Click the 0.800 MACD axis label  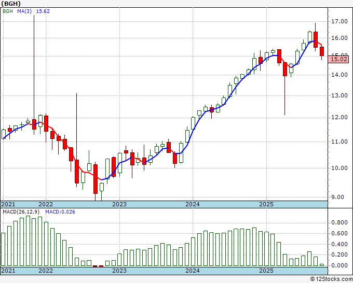click(340, 223)
